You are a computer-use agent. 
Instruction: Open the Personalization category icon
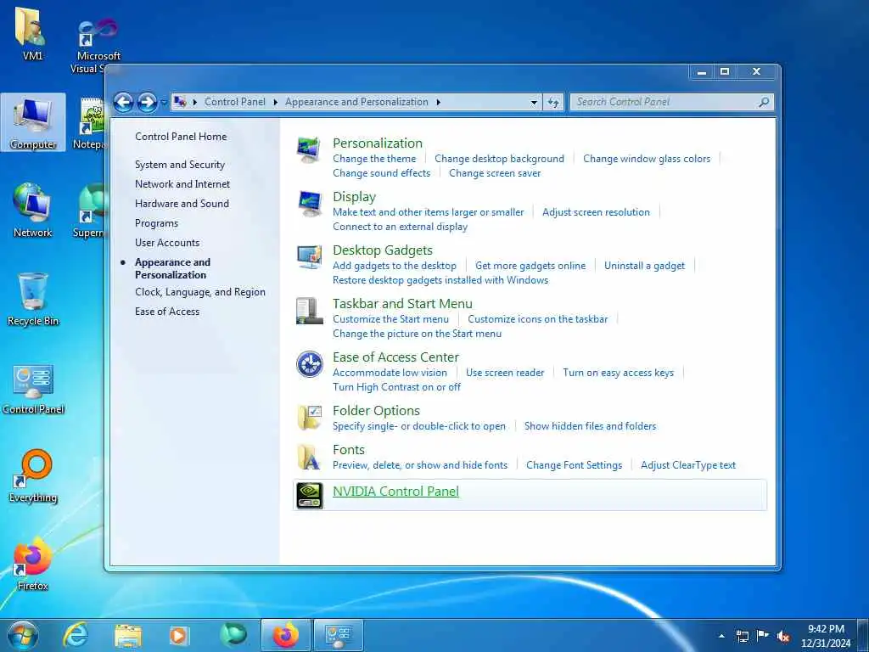tap(309, 149)
